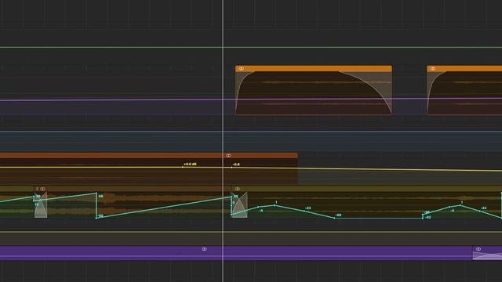Click the stereo icon on right-edge orange clip
The image size is (502, 282).
tap(433, 68)
